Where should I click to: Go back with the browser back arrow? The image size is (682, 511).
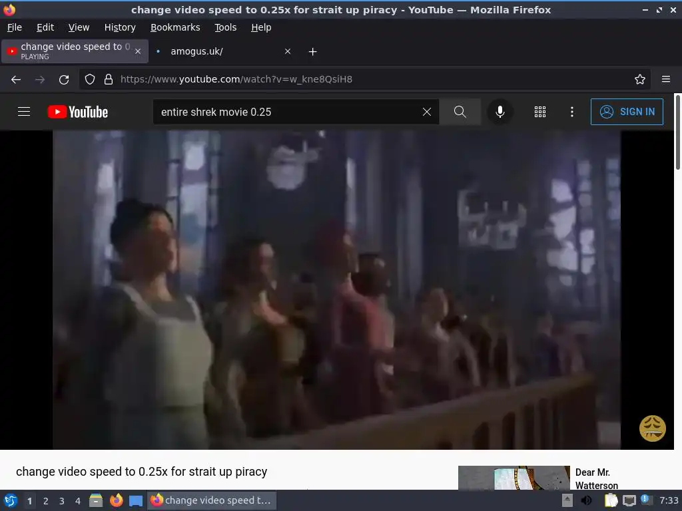(x=16, y=80)
